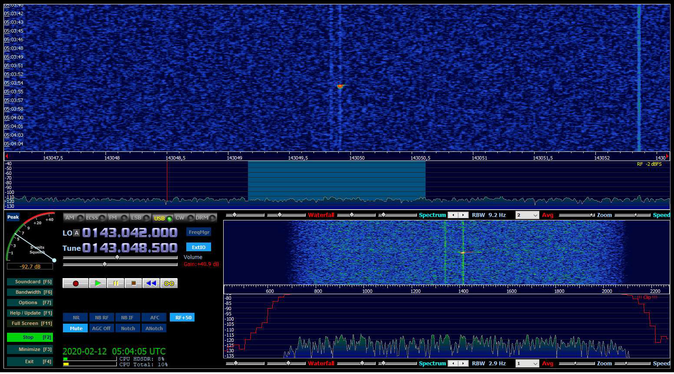Click the '!!! Clip !!!' warning text
The image size is (674, 374).
tap(647, 297)
